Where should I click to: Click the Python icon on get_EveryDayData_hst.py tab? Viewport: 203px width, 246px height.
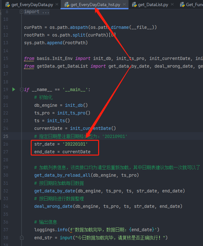tap(67, 4)
